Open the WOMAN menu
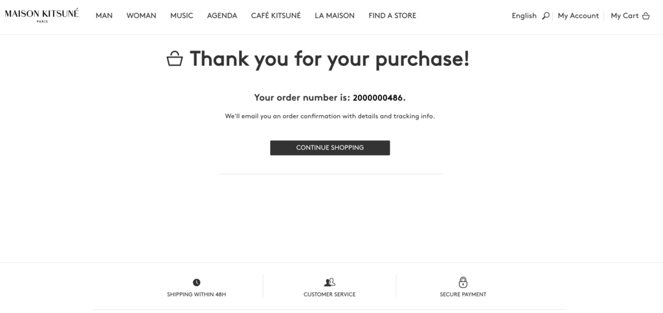The image size is (663, 313). click(141, 16)
